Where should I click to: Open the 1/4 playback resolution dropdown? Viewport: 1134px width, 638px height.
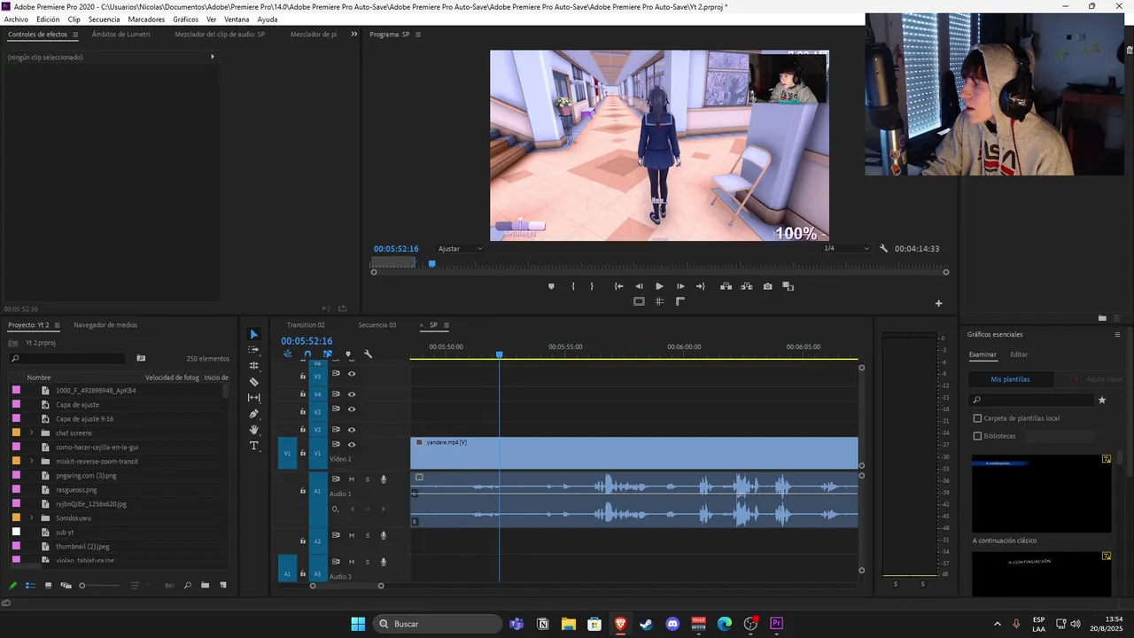[846, 248]
